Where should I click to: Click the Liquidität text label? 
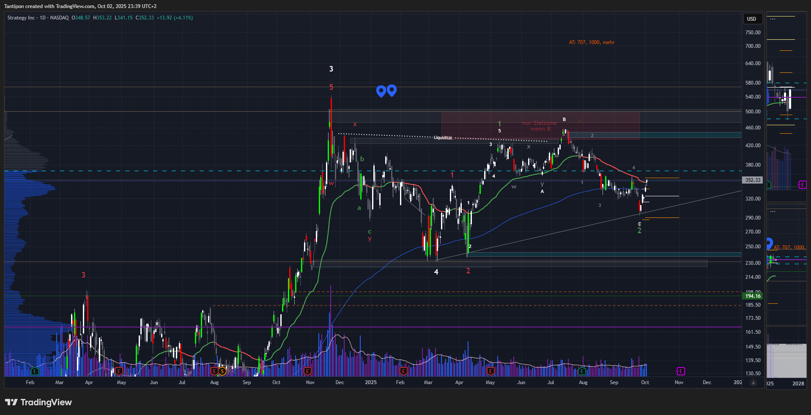click(443, 137)
